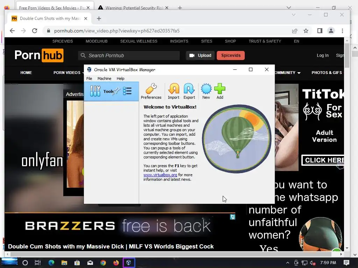This screenshot has height=268, width=358.
Task: Switch to the Warning: Potential Security Risk Firefox tab
Action: coord(134,8)
